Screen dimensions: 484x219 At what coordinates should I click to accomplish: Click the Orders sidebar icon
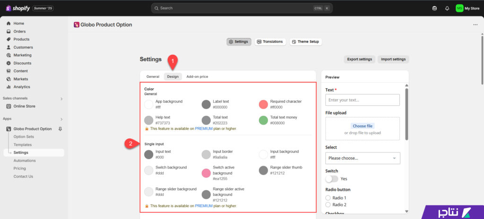tap(9, 32)
